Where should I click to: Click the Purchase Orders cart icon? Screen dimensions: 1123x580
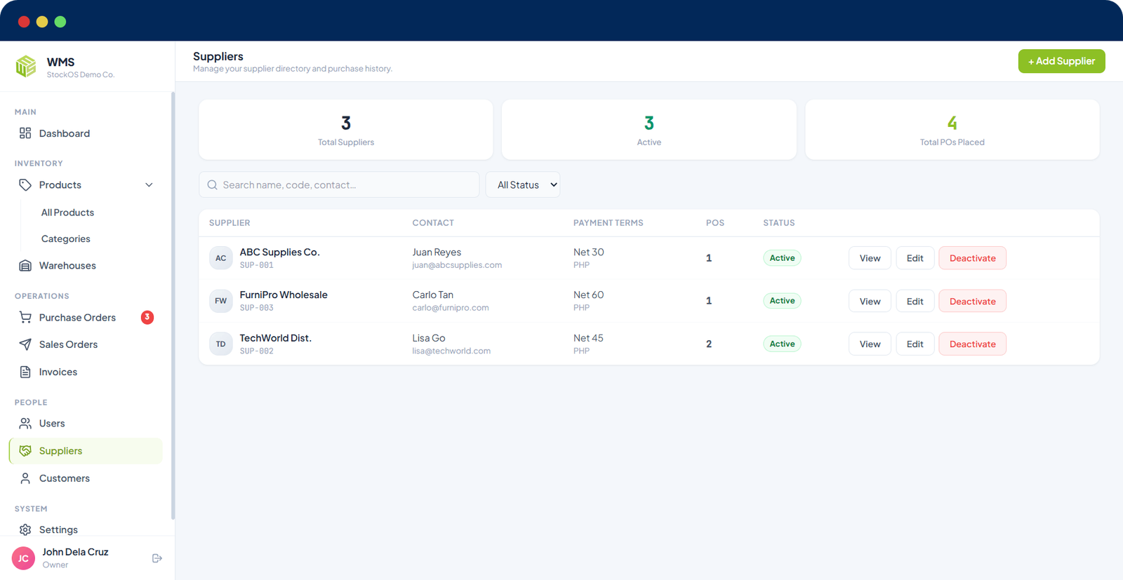pyautogui.click(x=25, y=318)
